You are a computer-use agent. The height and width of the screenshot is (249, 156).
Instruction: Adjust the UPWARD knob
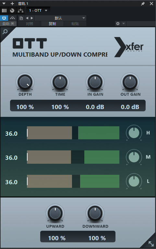pos(55,213)
